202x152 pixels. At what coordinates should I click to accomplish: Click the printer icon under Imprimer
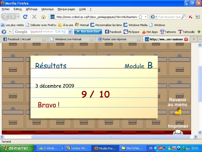click(x=178, y=132)
